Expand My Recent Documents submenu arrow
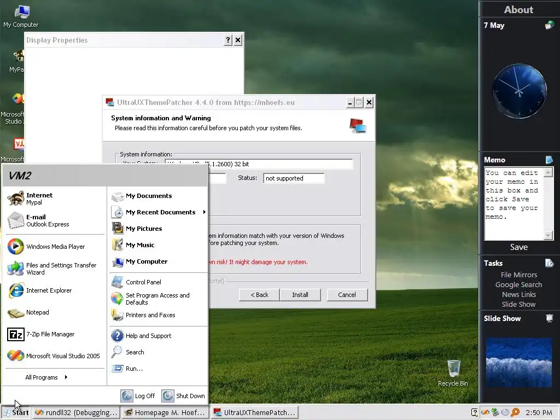Screen dimensions: 560x420 [205, 212]
